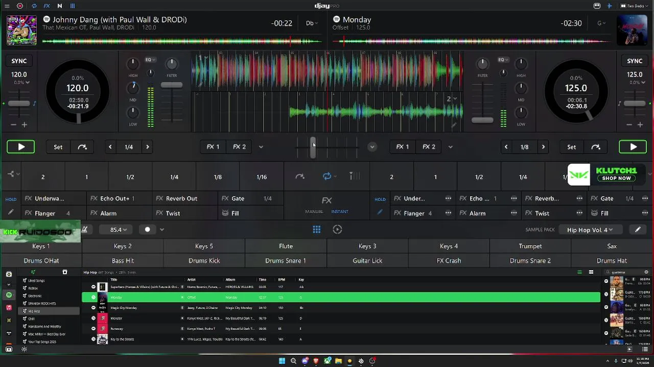Toggle HOLD on left instant FX
This screenshot has width=654, height=367.
(11, 199)
